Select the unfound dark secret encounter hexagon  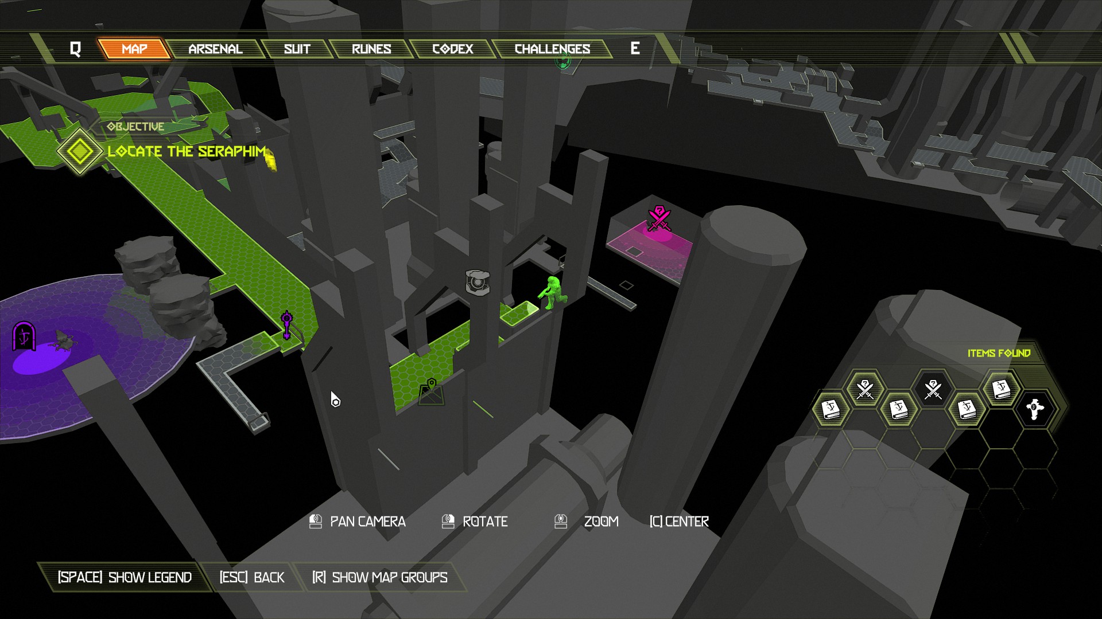click(933, 390)
